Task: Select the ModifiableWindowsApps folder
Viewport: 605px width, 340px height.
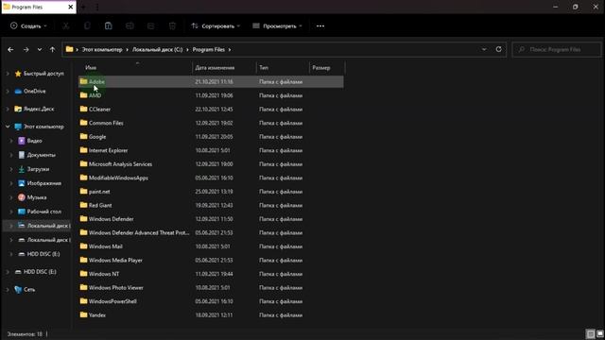Action: pyautogui.click(x=211, y=178)
